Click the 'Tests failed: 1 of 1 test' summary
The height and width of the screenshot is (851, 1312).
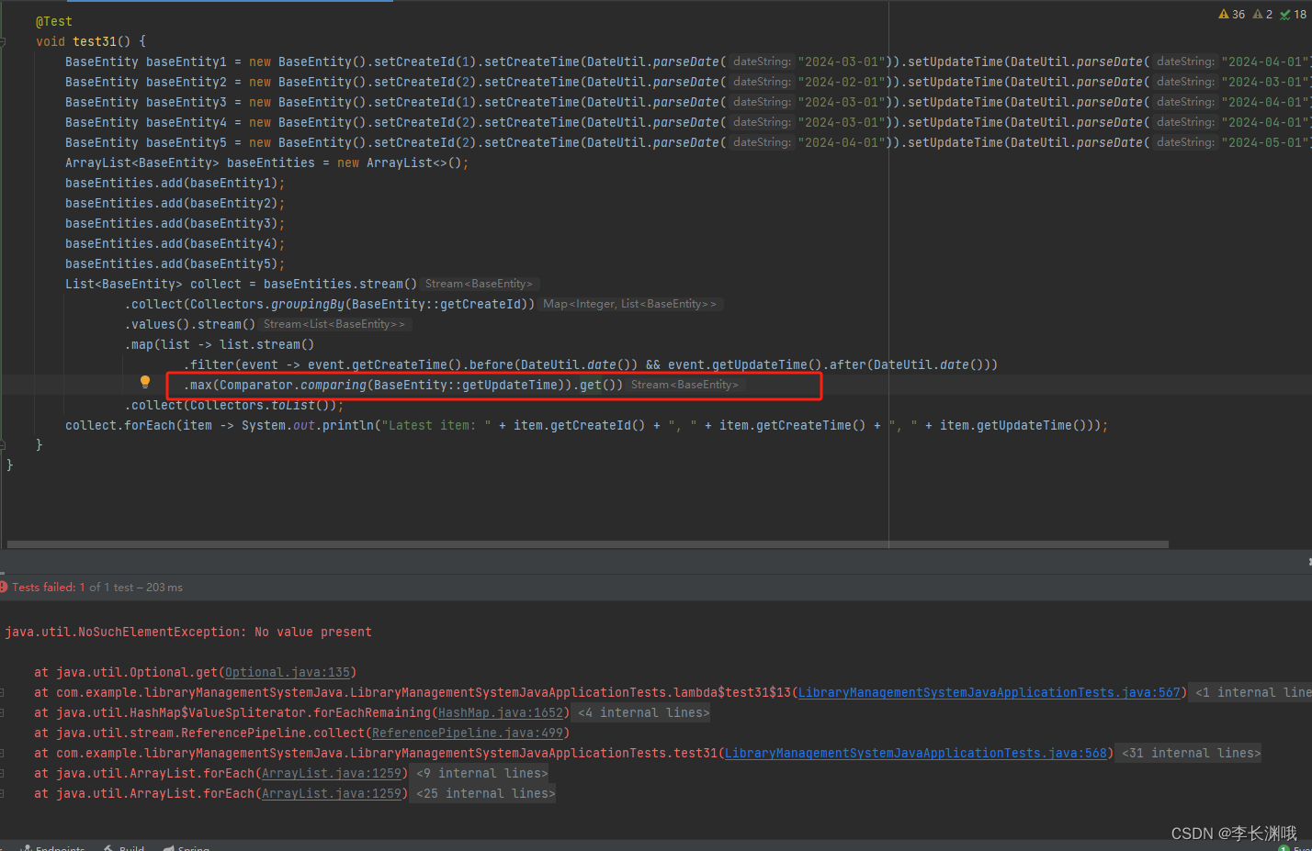(x=97, y=587)
